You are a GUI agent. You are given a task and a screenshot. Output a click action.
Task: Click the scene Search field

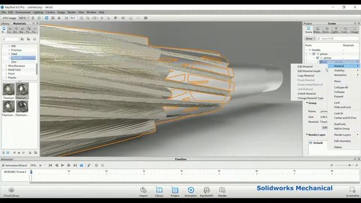coord(338,38)
